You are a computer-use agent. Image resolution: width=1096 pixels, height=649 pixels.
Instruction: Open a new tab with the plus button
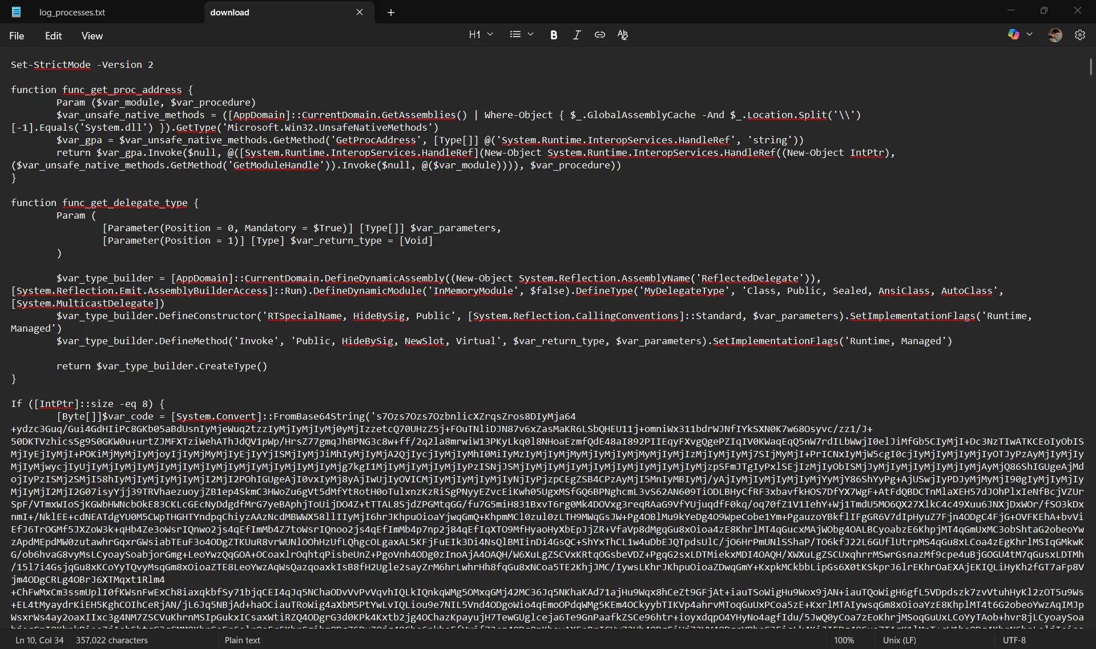(391, 12)
